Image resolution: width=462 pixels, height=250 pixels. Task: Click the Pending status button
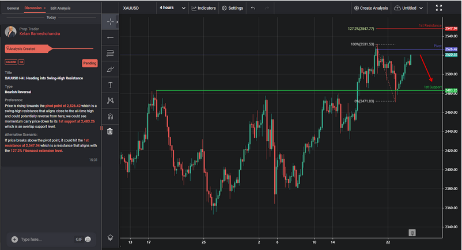89,63
